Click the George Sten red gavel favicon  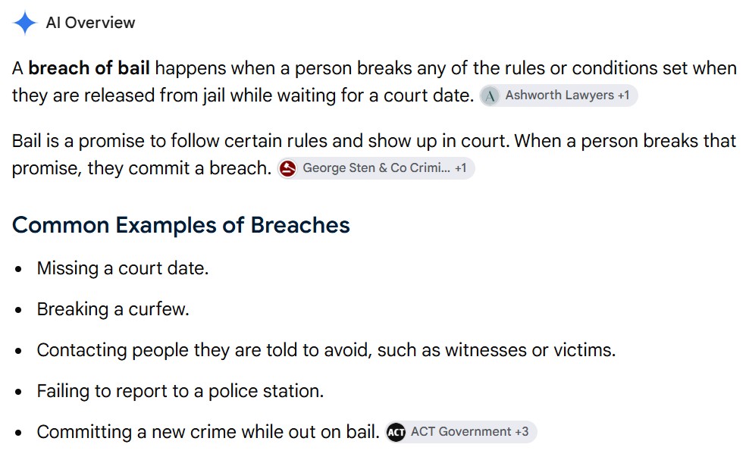(287, 169)
